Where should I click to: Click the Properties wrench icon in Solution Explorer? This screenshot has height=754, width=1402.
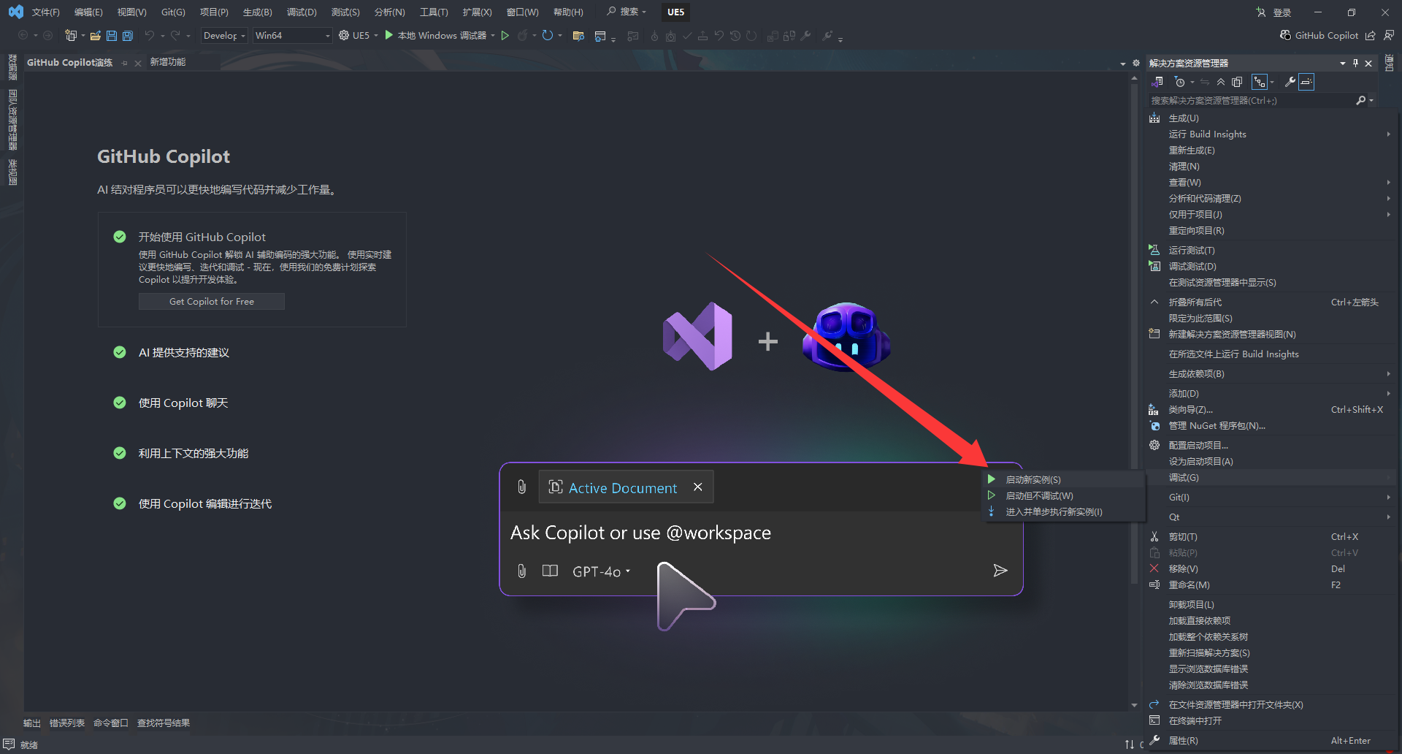tap(1290, 82)
